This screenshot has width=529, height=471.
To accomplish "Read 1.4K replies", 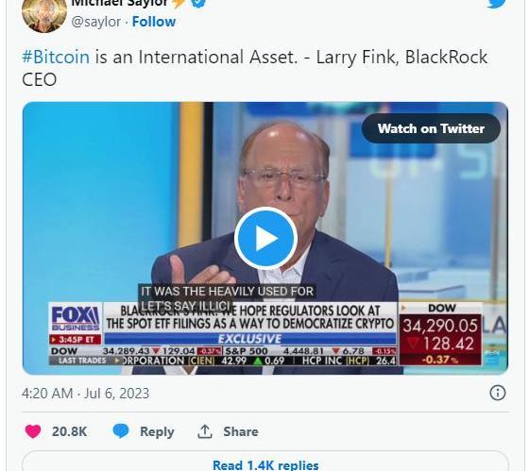I will tap(265, 463).
